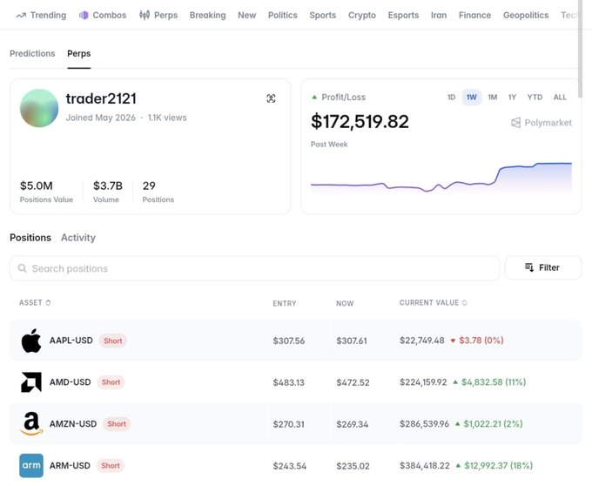Focus the Search positions field
The image size is (592, 486).
254,268
